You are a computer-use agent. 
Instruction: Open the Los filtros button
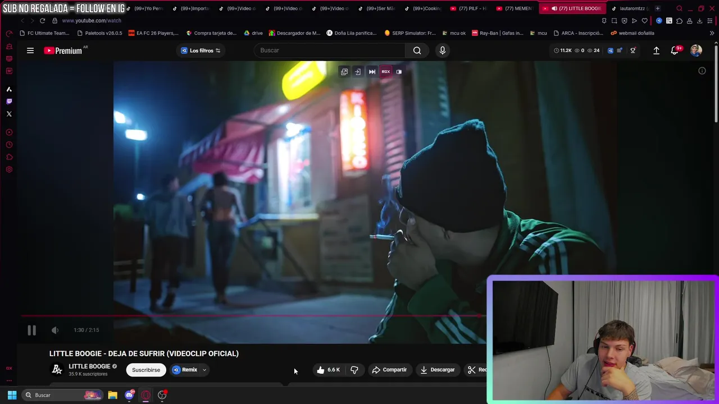coord(201,50)
